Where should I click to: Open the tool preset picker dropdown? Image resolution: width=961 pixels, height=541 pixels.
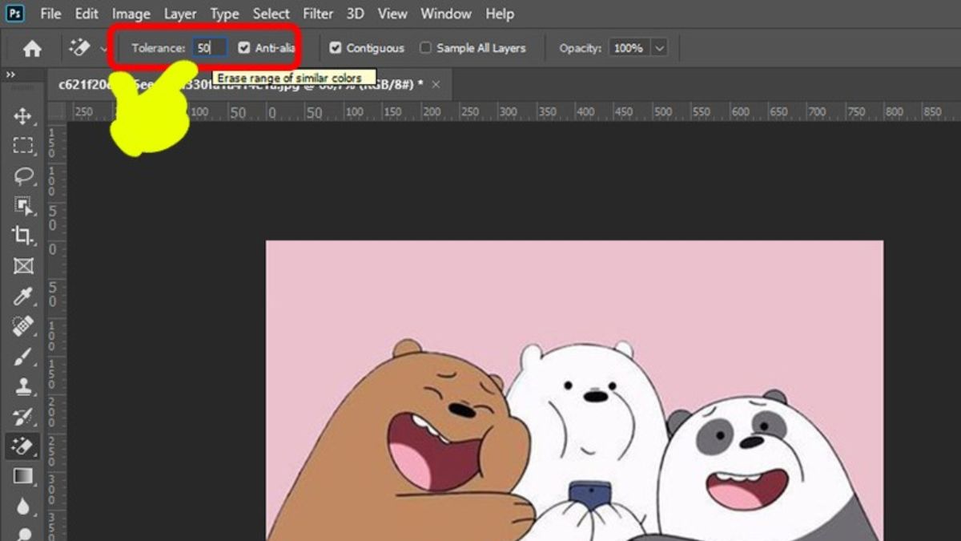(x=103, y=49)
